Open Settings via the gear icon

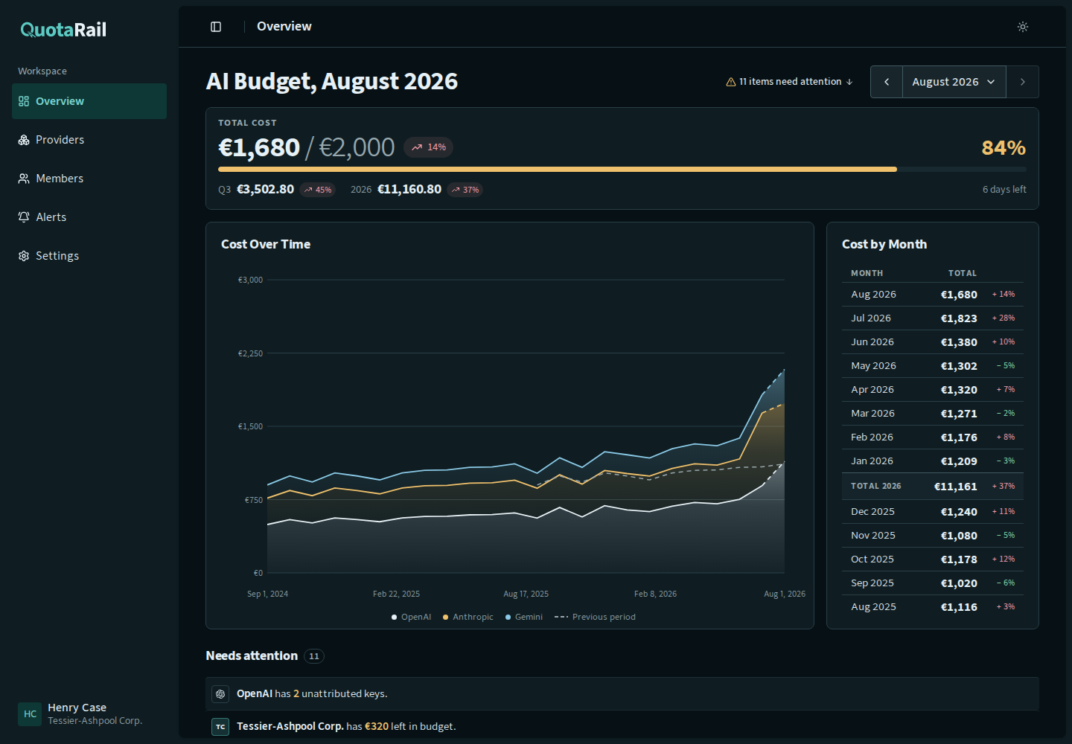pos(24,256)
